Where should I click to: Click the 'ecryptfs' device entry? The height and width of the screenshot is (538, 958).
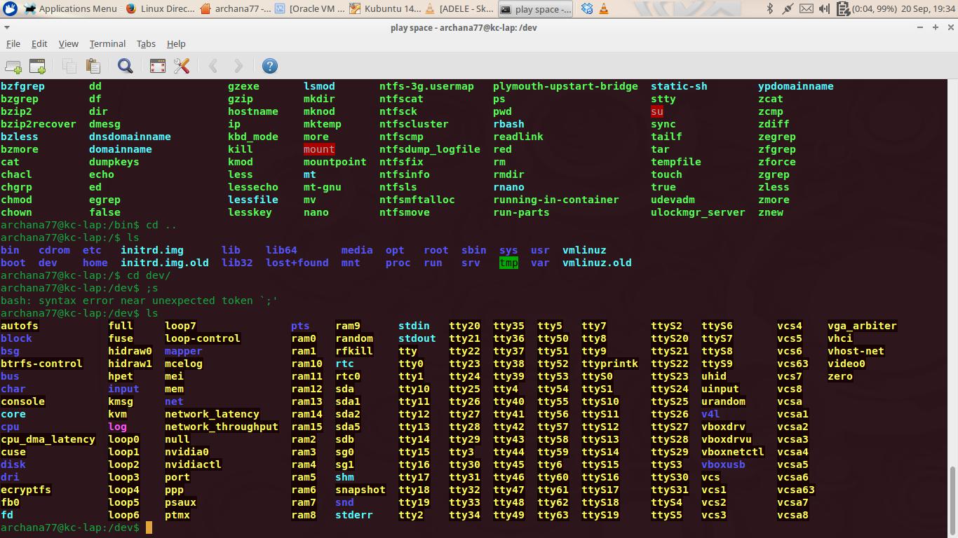(26, 490)
